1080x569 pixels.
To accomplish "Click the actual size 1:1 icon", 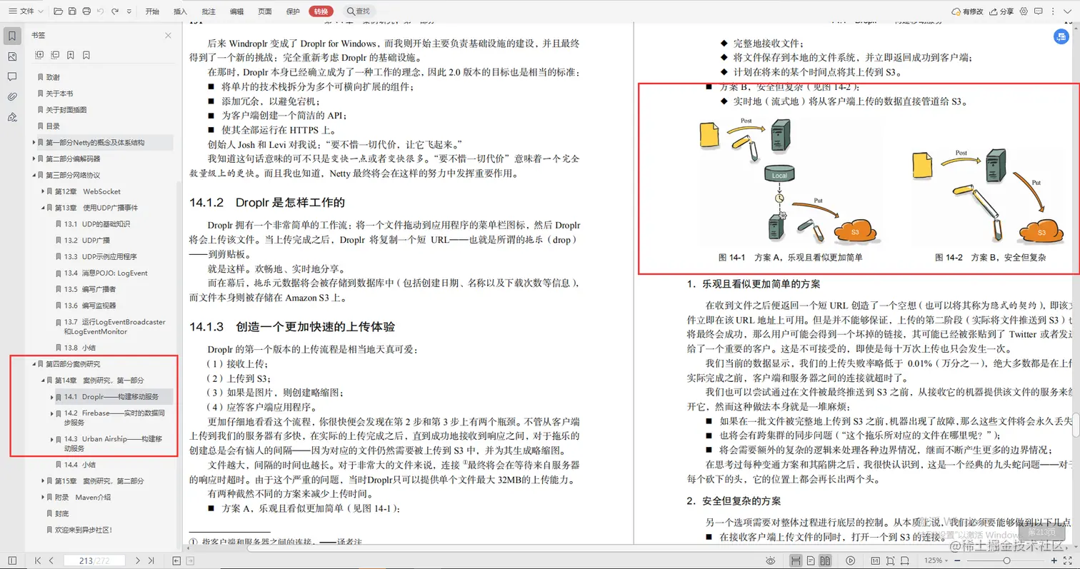I will point(876,560).
